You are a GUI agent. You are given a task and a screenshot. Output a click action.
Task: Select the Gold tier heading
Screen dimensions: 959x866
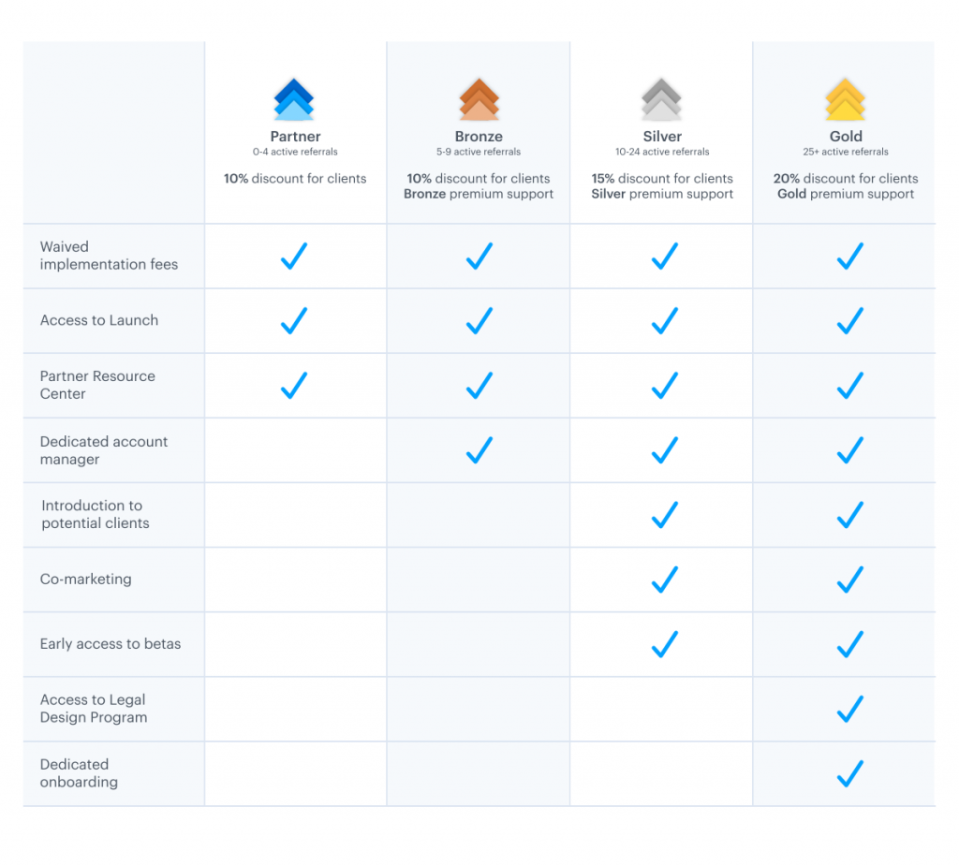[x=846, y=137]
